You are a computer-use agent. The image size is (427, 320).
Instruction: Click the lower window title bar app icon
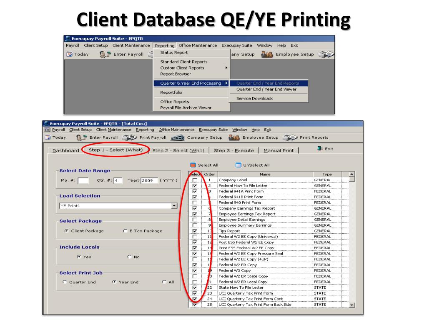coord(46,123)
